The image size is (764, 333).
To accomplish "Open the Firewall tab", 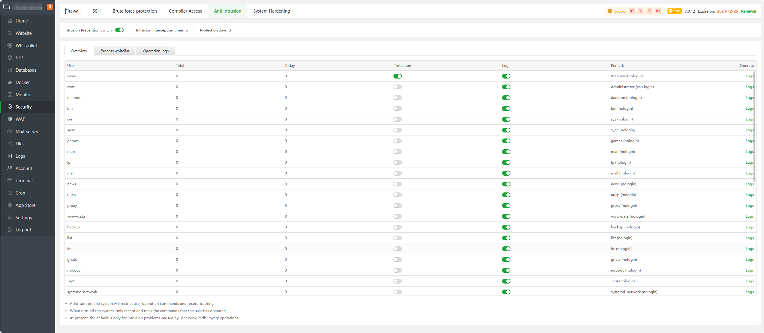I will tap(73, 11).
